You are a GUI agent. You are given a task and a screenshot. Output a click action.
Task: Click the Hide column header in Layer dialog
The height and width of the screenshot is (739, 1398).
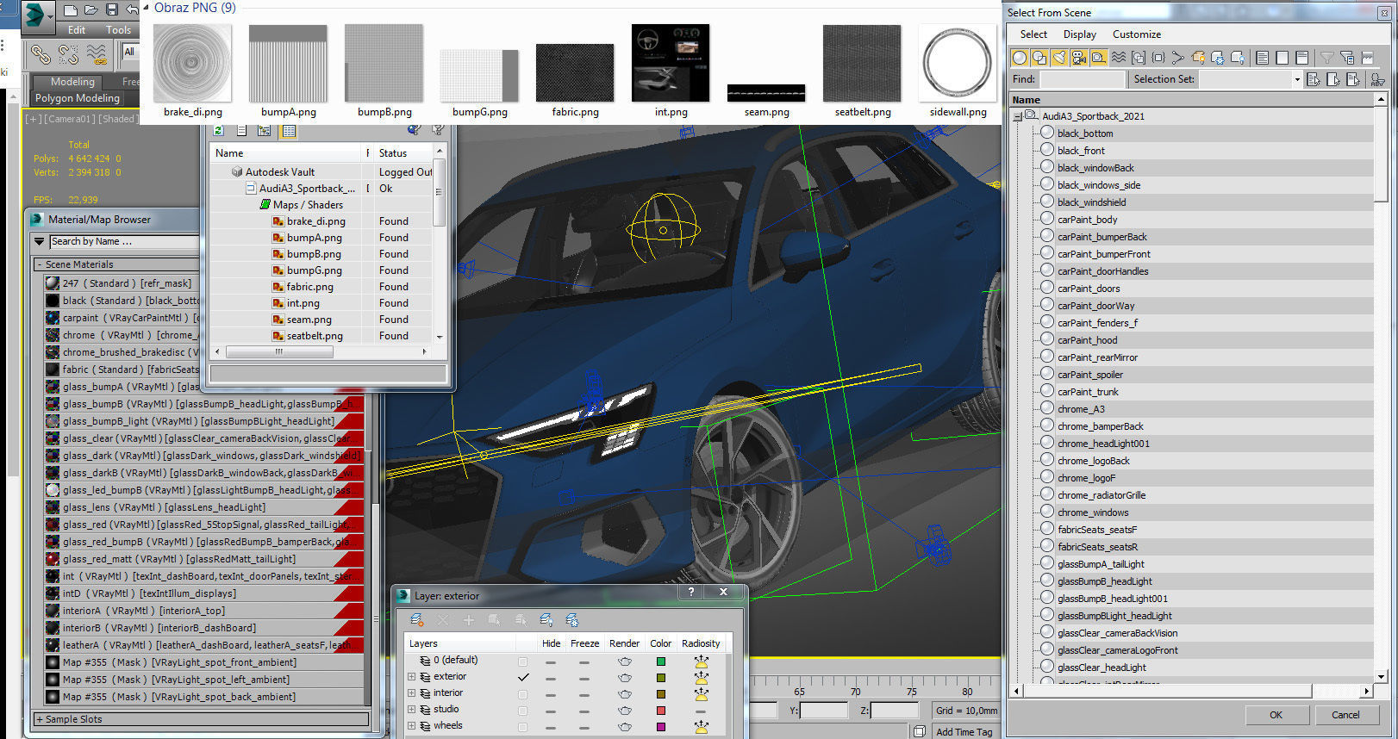(551, 643)
